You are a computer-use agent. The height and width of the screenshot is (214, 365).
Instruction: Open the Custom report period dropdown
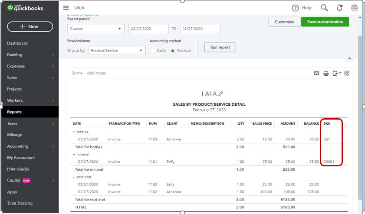click(x=96, y=29)
